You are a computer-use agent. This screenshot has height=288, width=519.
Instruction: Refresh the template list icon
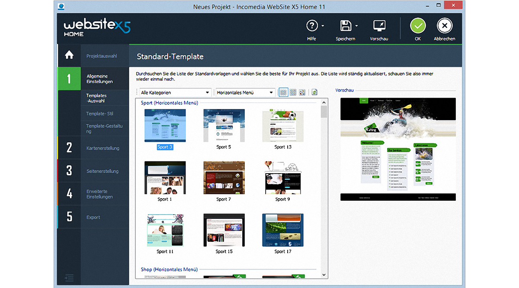[314, 92]
